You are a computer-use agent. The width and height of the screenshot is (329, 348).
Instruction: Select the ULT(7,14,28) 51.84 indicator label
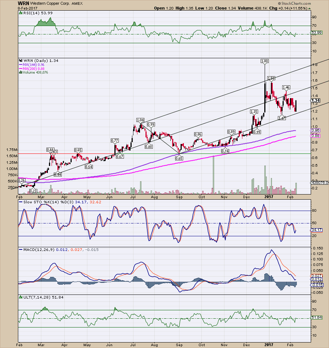click(x=41, y=297)
